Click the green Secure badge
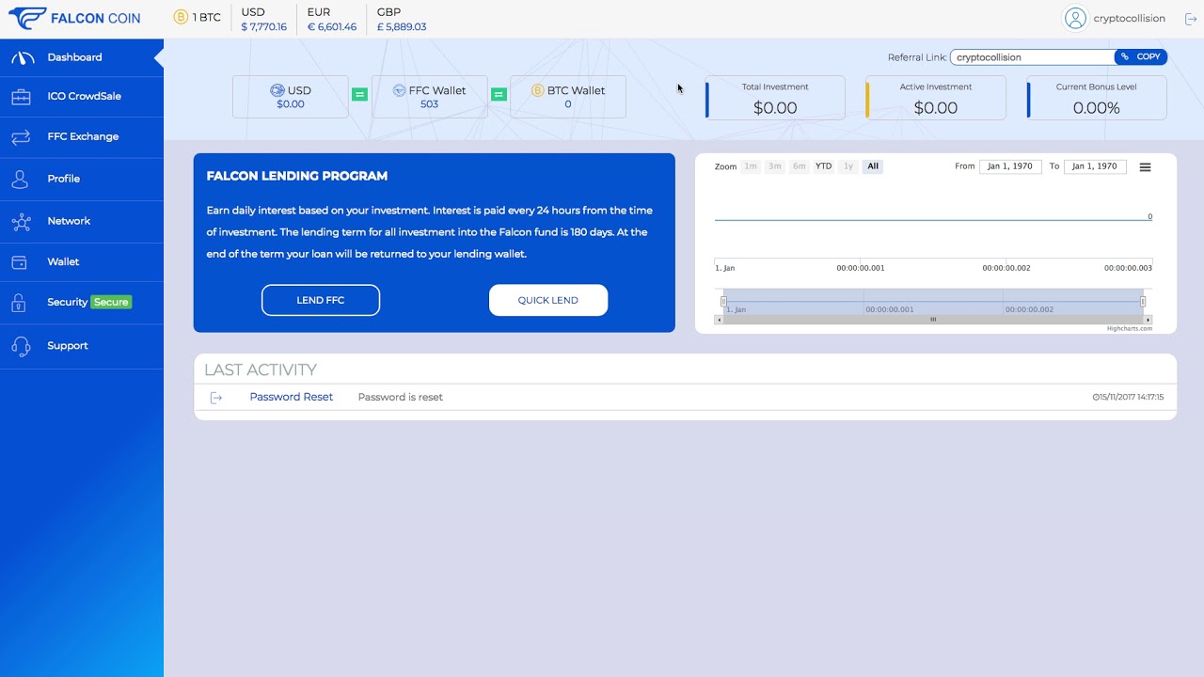This screenshot has width=1204, height=677. 111,302
